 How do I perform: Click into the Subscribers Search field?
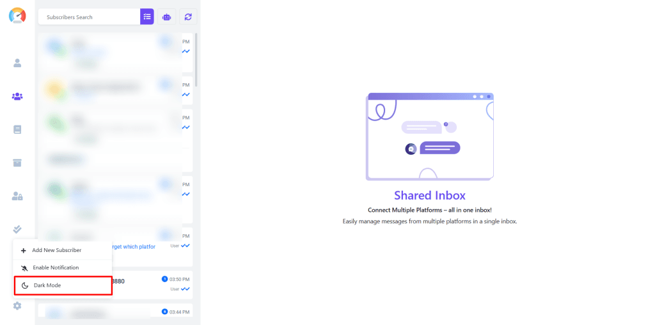[x=88, y=17]
